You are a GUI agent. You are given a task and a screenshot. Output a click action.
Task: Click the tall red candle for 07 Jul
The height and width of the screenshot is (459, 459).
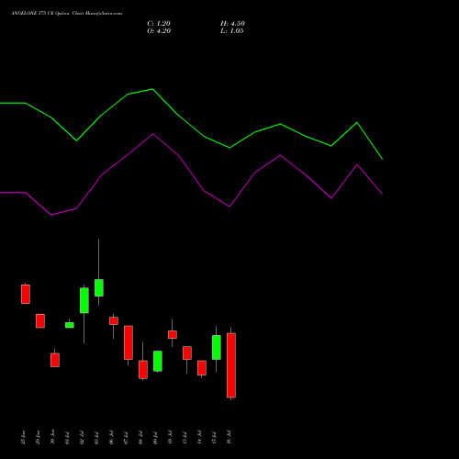pos(129,342)
